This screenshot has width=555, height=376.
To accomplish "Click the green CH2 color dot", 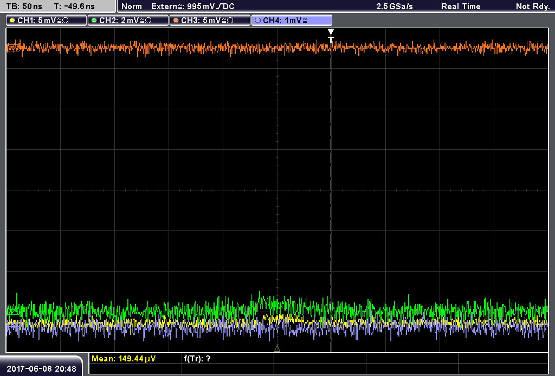I will (x=94, y=21).
